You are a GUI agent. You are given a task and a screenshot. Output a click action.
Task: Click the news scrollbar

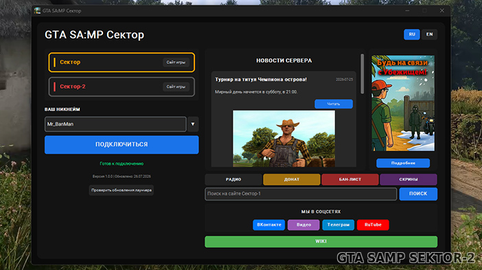[x=362, y=74]
